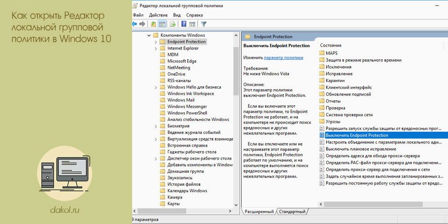Click the tree pane horizontal scroll-right arrow
The width and height of the screenshot is (448, 224).
pyautogui.click(x=230, y=211)
